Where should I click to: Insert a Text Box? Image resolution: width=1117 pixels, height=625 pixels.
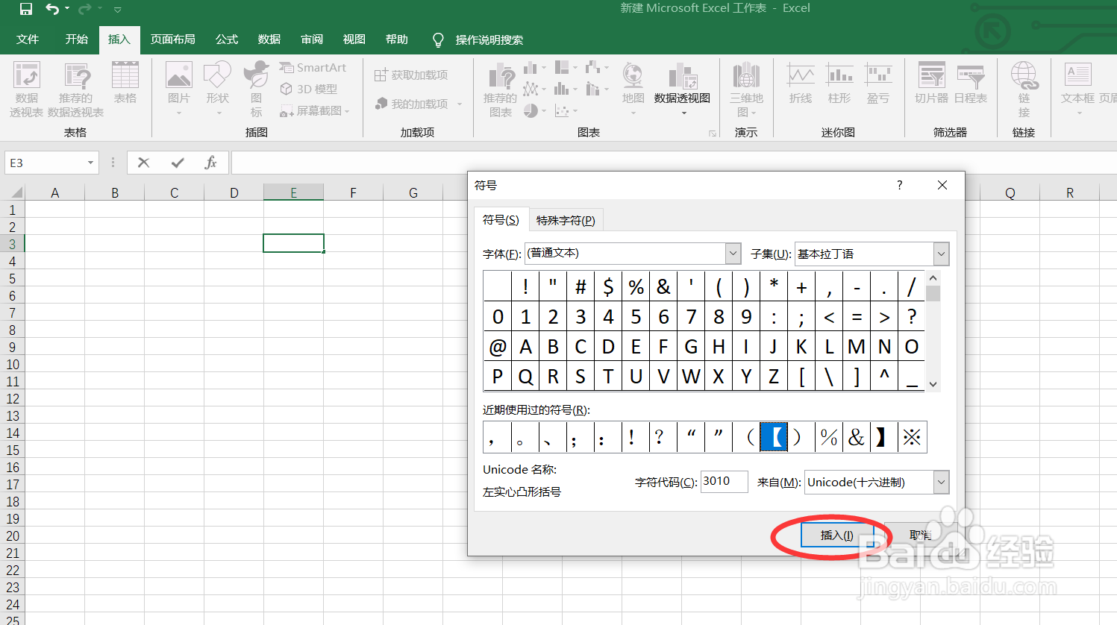[1077, 88]
